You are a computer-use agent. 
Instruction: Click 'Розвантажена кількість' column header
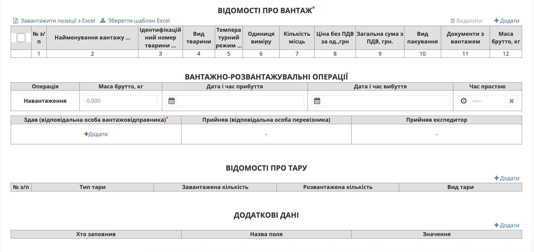[338, 187]
